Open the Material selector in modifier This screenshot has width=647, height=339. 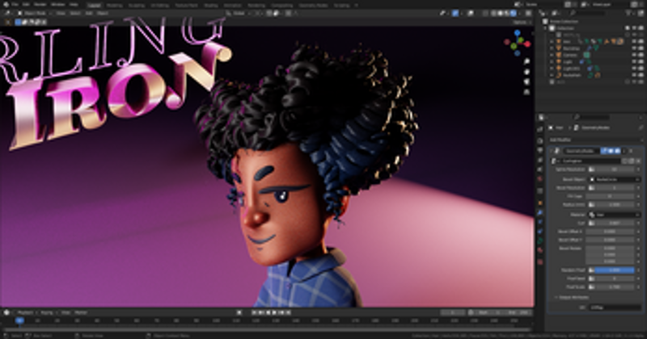point(614,215)
